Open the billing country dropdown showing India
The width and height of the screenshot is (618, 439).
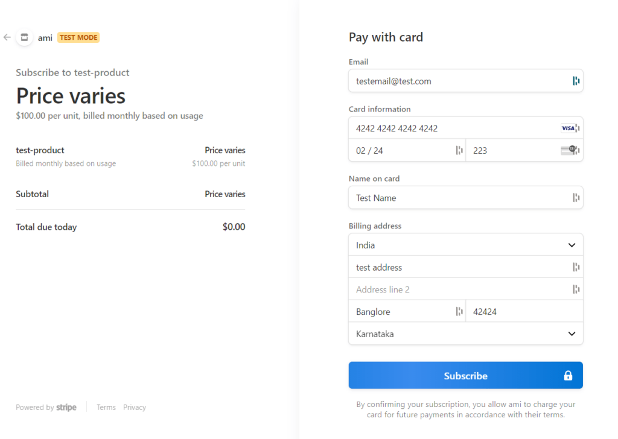tap(465, 245)
